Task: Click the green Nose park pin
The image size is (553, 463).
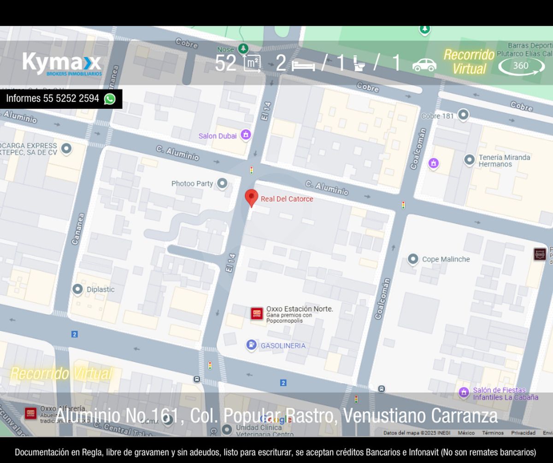Action: click(x=243, y=49)
